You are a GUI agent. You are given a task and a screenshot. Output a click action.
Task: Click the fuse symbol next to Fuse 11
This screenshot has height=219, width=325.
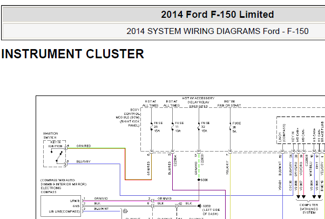pos(172,127)
